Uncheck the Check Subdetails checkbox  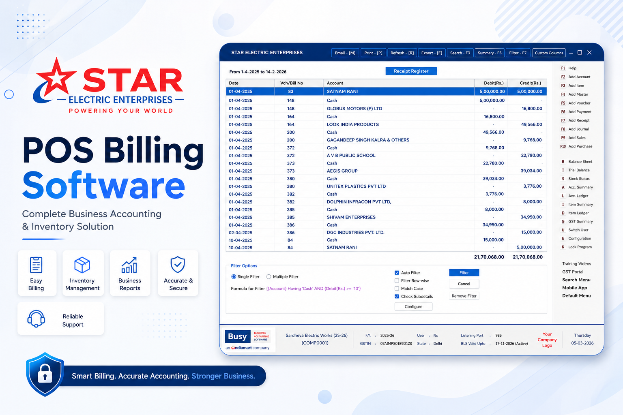tap(397, 296)
